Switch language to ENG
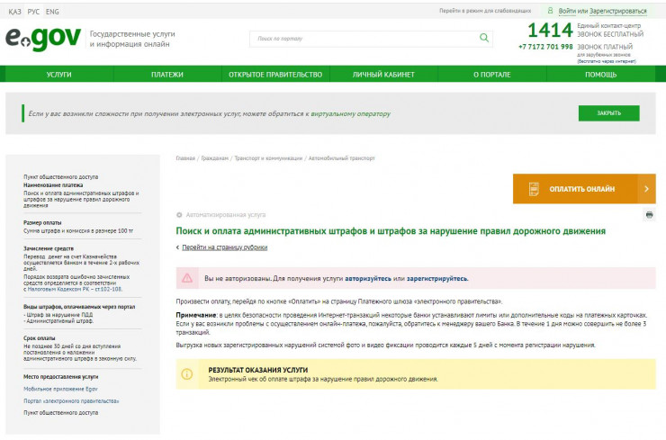Viewport: 666px width, 440px height. coord(52,12)
